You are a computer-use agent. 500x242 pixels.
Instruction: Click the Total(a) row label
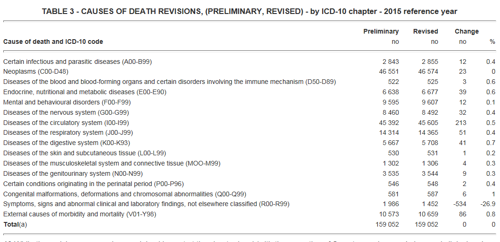14,224
